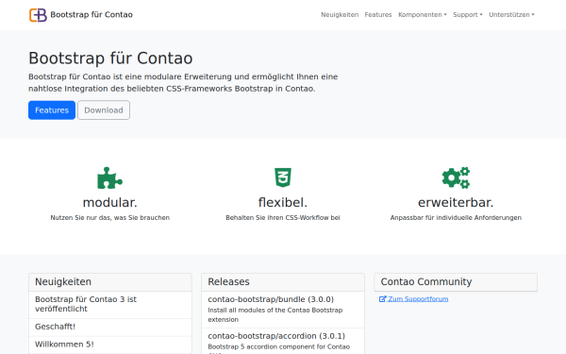Click the Neuigkeiten card header
This screenshot has width=566, height=354.
110,282
